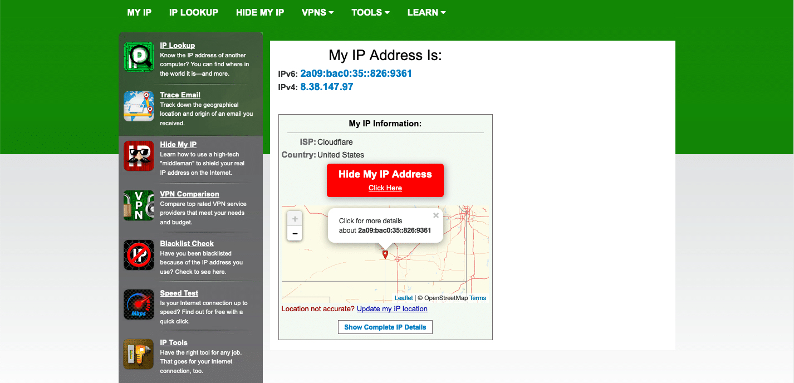Go to IP LOOKUP in top navigation

coord(194,12)
